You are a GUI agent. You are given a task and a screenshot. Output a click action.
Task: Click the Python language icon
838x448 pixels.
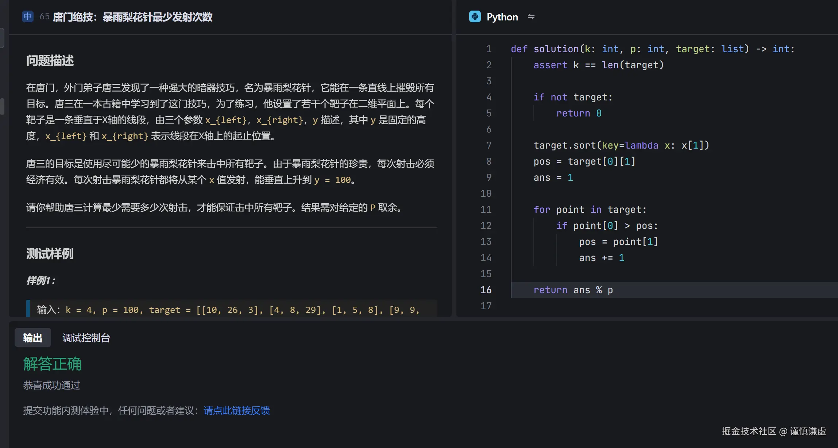click(474, 16)
